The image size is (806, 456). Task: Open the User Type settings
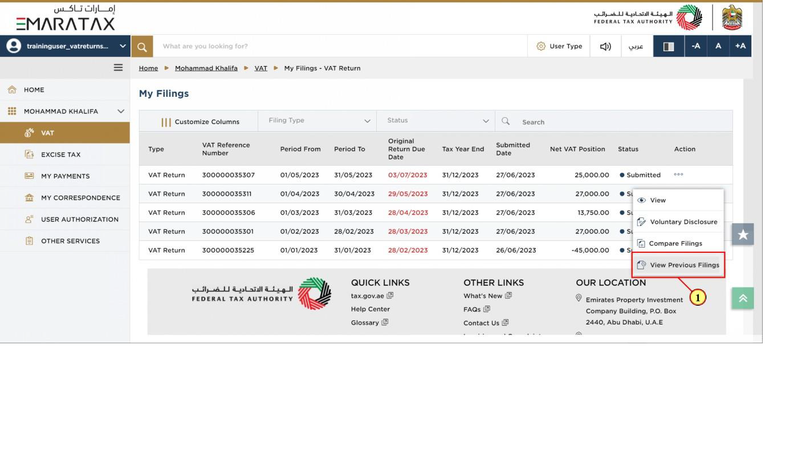click(x=559, y=46)
